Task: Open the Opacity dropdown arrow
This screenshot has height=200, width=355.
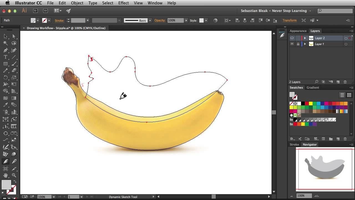Action: [186, 21]
